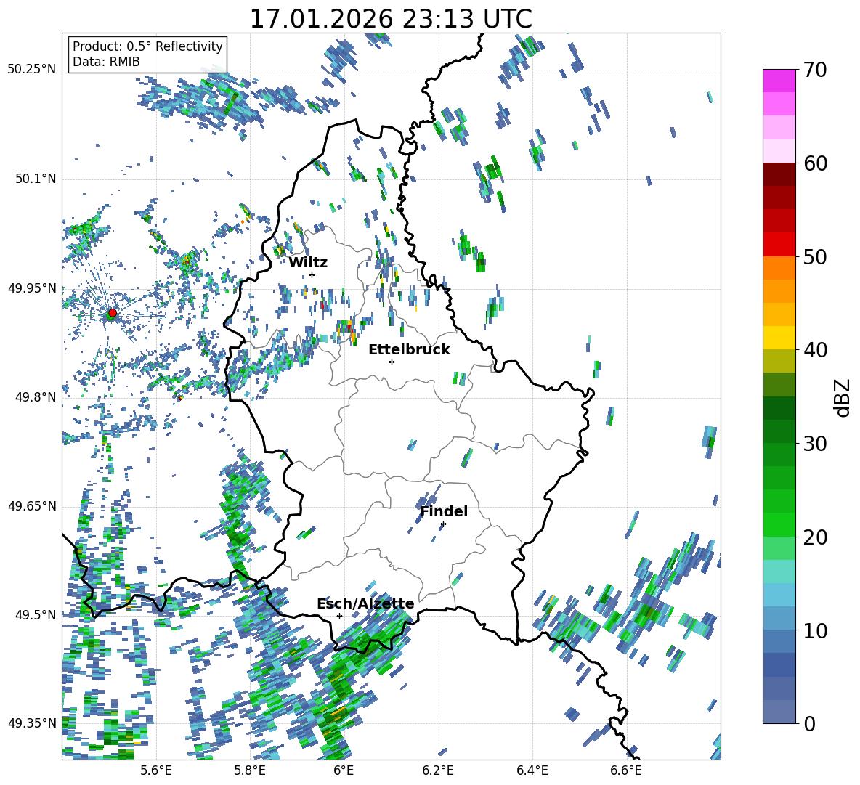Screen dimensions: 860x785
Task: Click the orange colorbar segment just below 50
Action: click(779, 267)
